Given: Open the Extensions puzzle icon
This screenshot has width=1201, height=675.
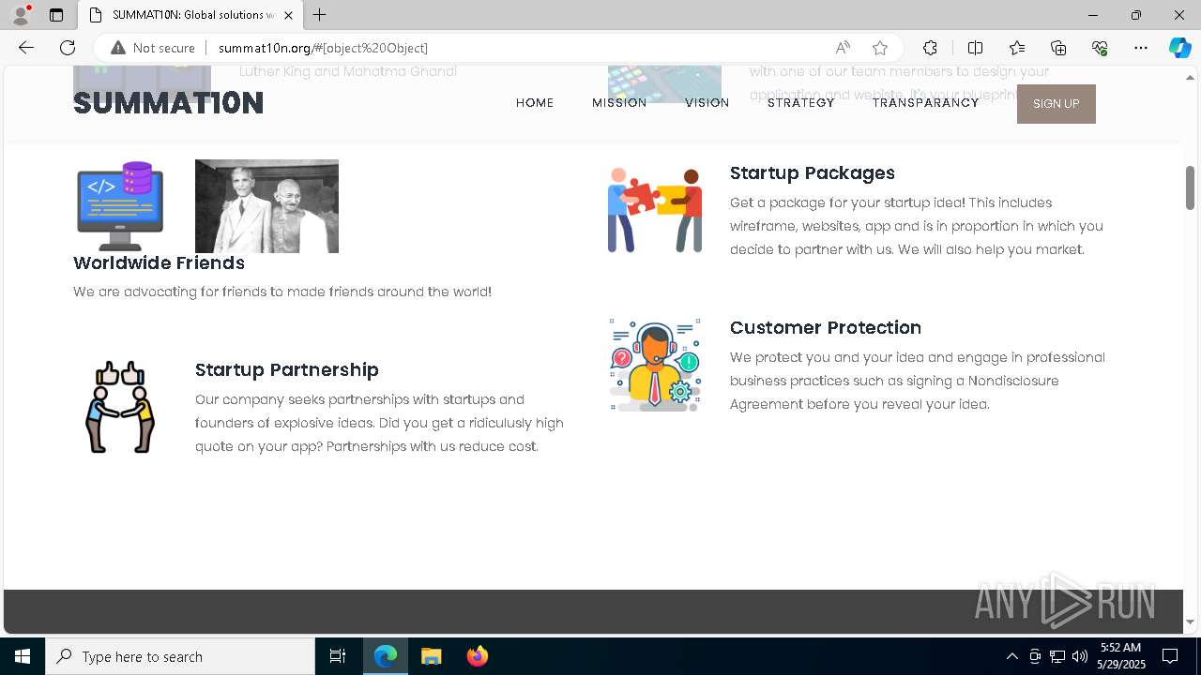Looking at the screenshot, I should [x=930, y=48].
